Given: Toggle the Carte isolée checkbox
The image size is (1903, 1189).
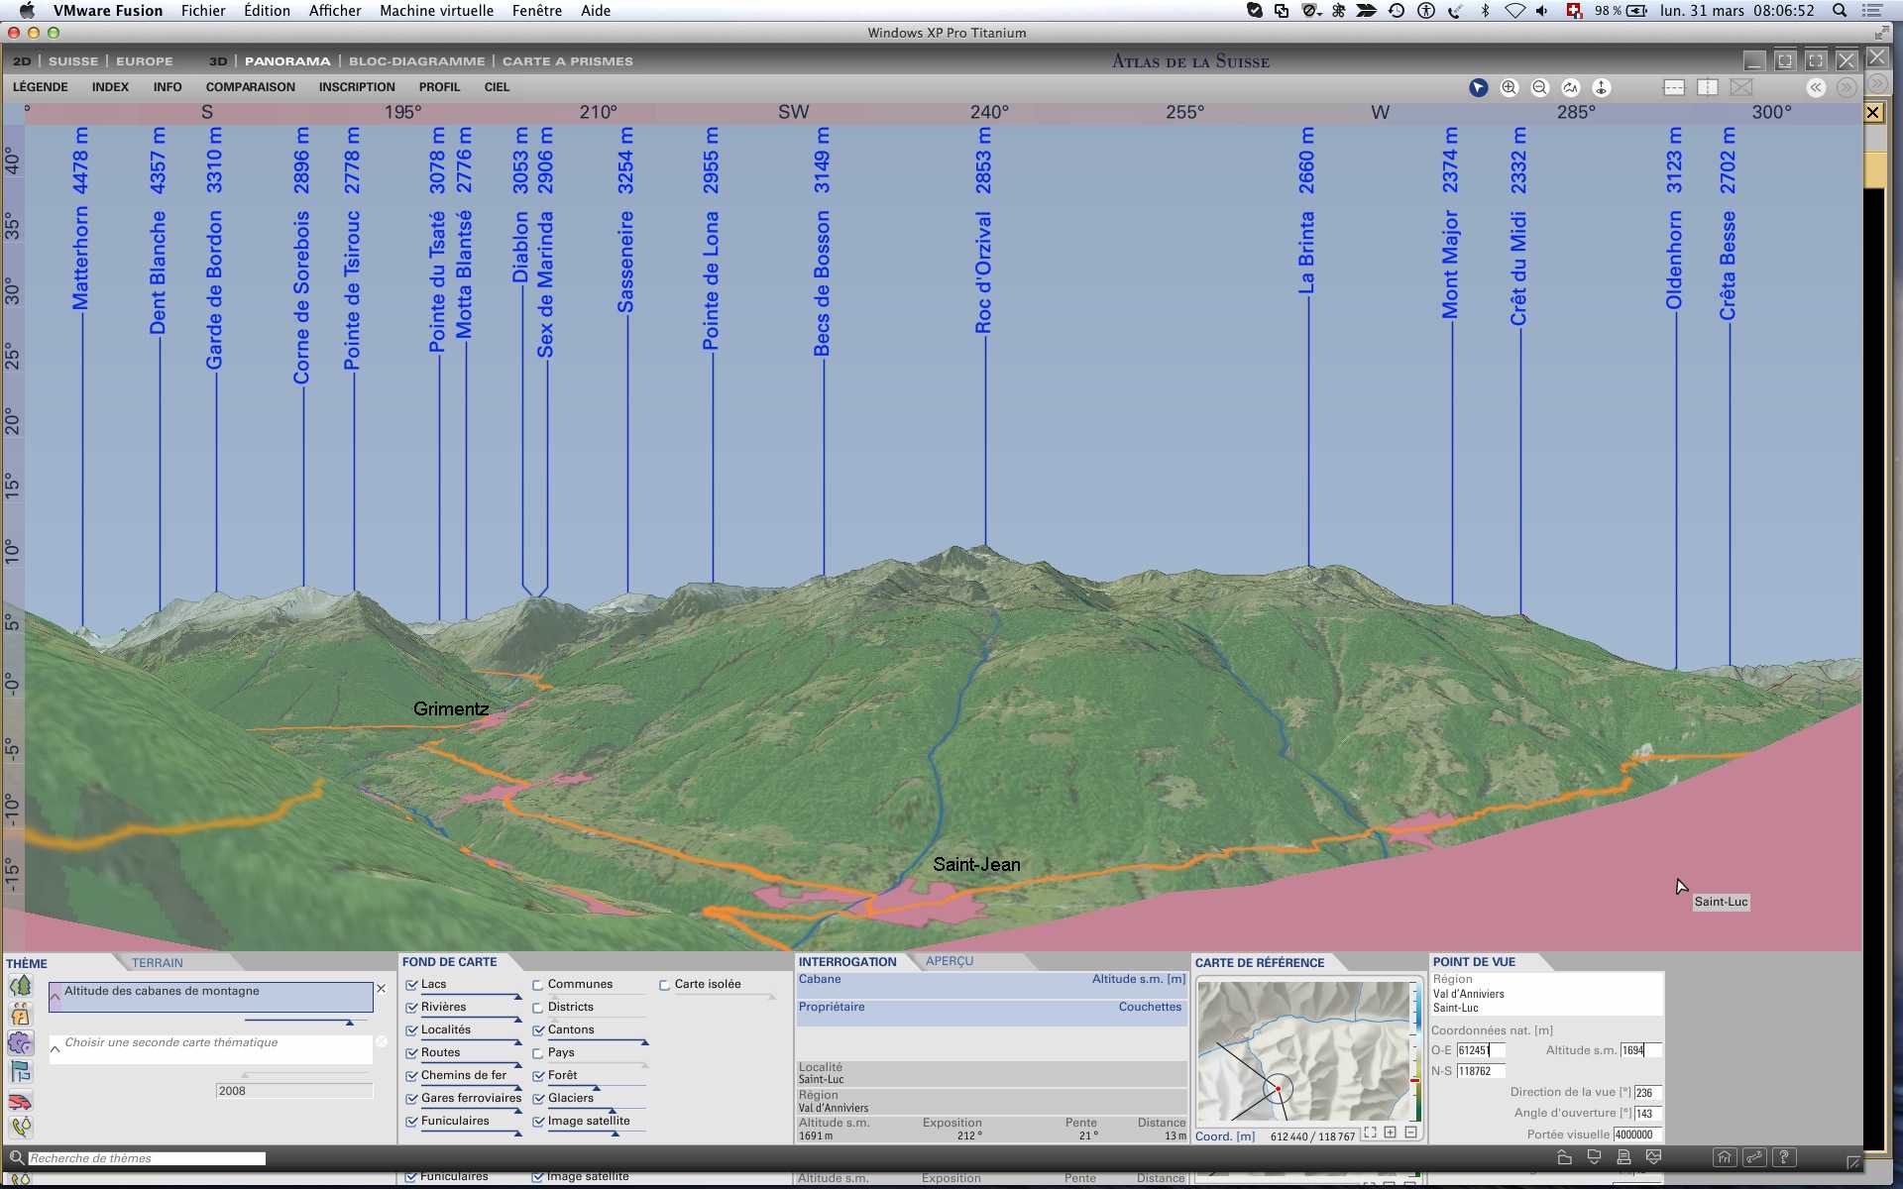Looking at the screenshot, I should click(x=665, y=985).
